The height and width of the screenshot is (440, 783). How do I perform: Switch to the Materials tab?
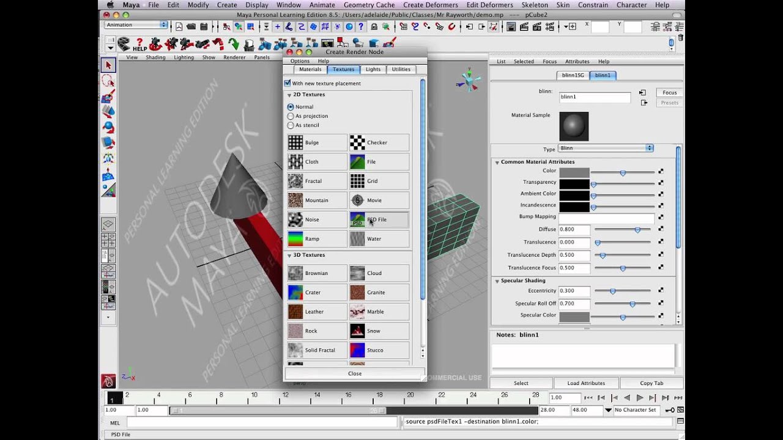(310, 69)
